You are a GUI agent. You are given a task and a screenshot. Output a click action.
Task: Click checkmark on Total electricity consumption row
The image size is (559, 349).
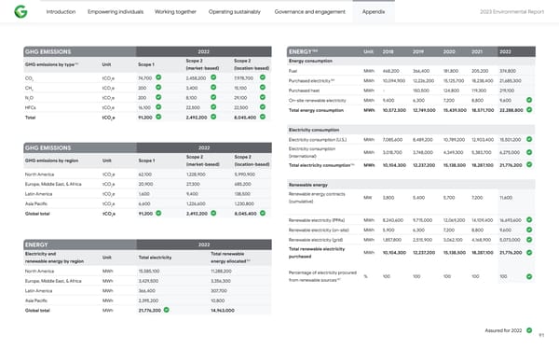click(x=529, y=164)
